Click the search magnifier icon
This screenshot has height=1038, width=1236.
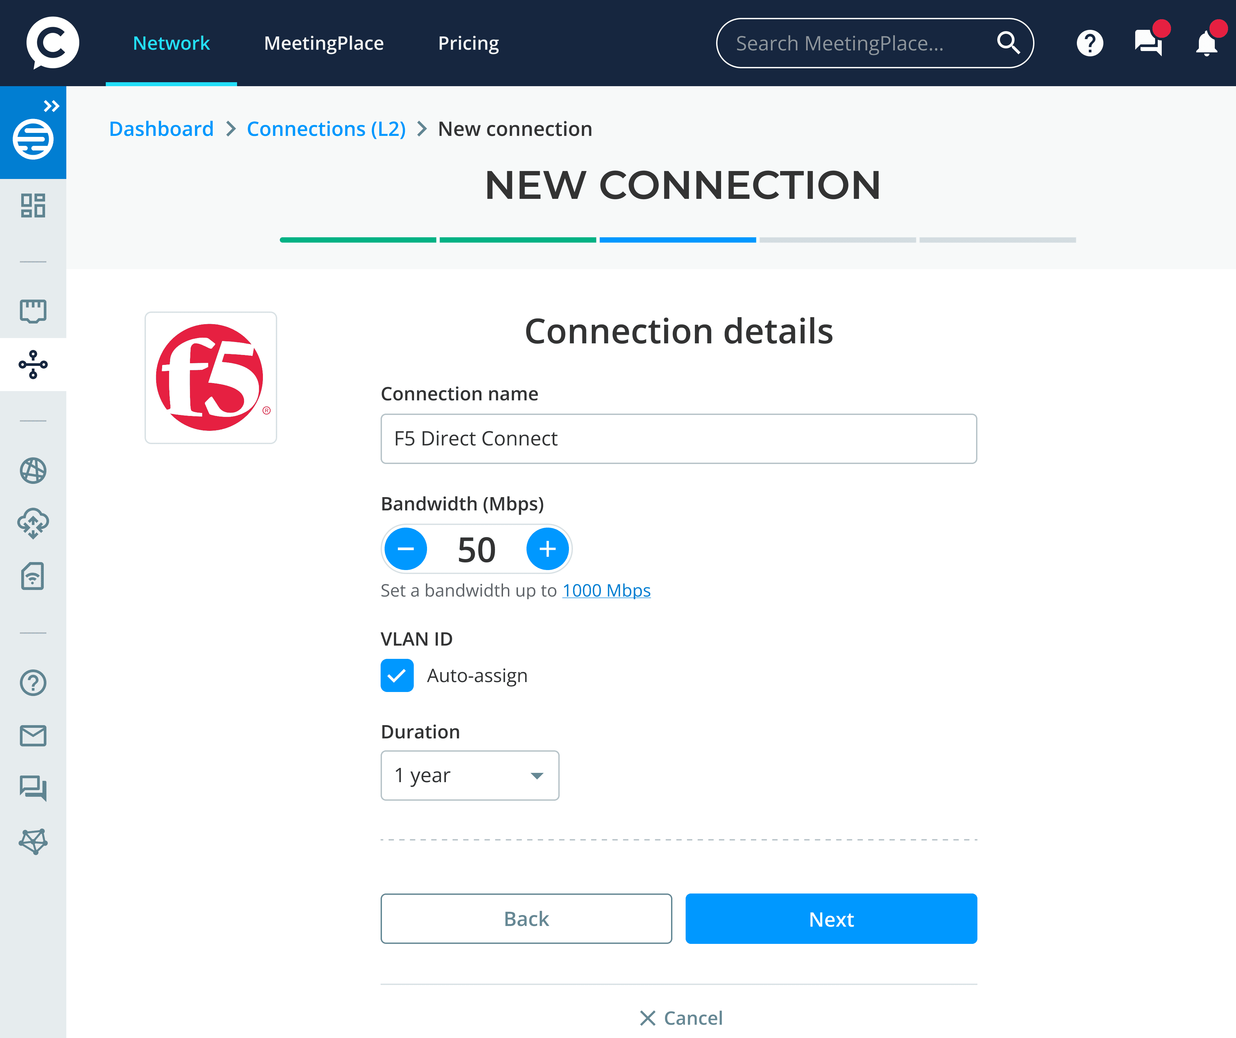1008,43
